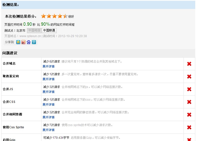Share to QQ Zone star icon

coord(18,42)
